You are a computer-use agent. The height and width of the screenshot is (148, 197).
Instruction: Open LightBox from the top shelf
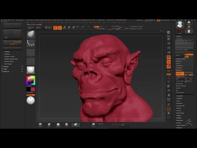coord(38,28)
